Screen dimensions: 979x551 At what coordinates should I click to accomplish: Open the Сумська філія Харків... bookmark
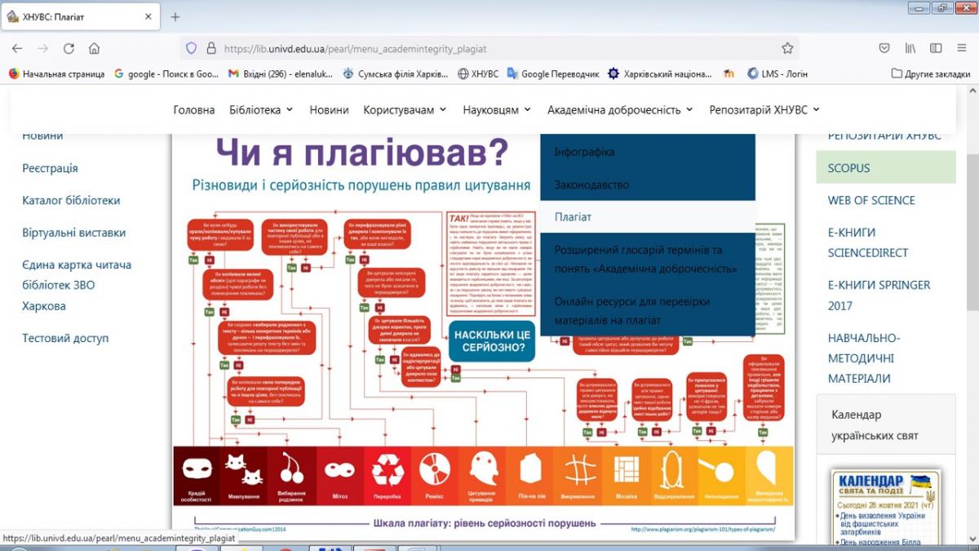point(396,73)
